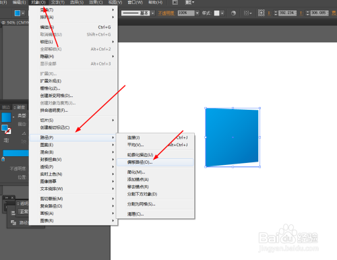Choose 栅格化(Z)... menu item

pyautogui.click(x=73, y=88)
